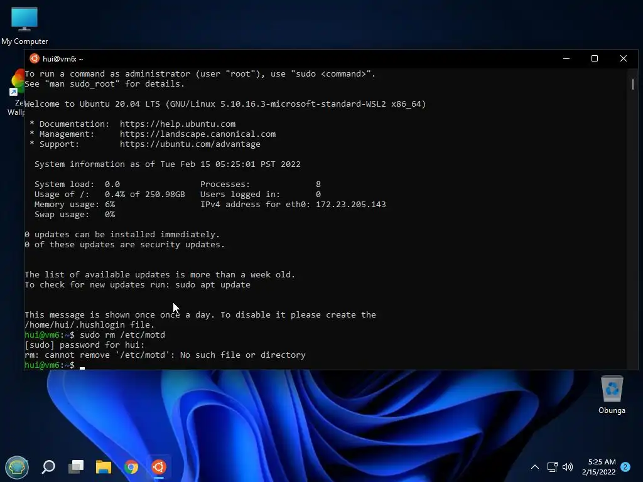The image size is (643, 482).
Task: Open the My Computer desktop icon
Action: click(x=24, y=25)
